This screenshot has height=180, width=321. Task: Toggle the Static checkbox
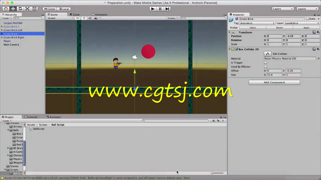click(307, 19)
